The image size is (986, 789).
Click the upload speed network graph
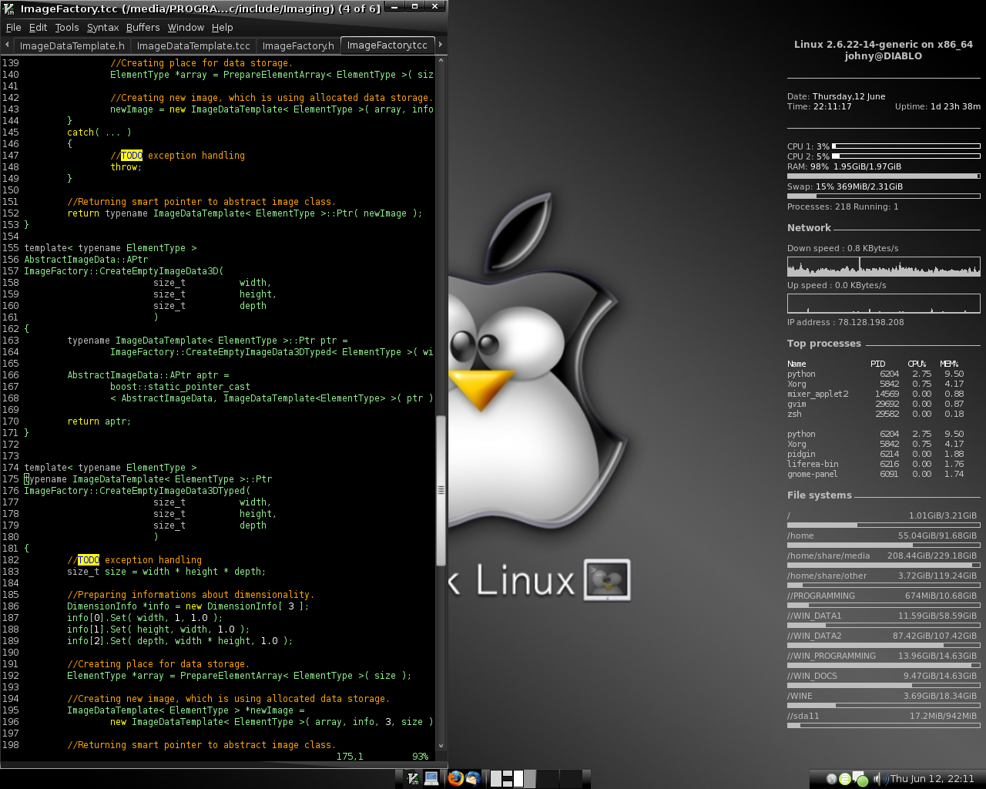point(884,303)
